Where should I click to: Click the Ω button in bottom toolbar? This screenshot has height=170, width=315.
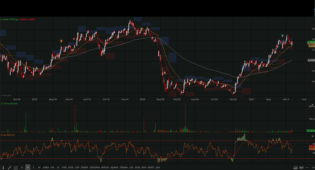(x=22, y=167)
